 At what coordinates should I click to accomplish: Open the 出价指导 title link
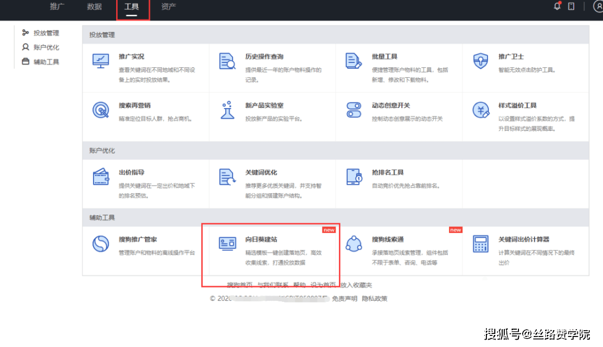click(131, 172)
